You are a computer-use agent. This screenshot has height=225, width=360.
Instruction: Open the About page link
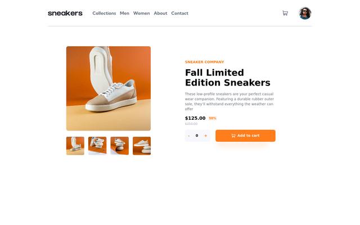point(160,13)
